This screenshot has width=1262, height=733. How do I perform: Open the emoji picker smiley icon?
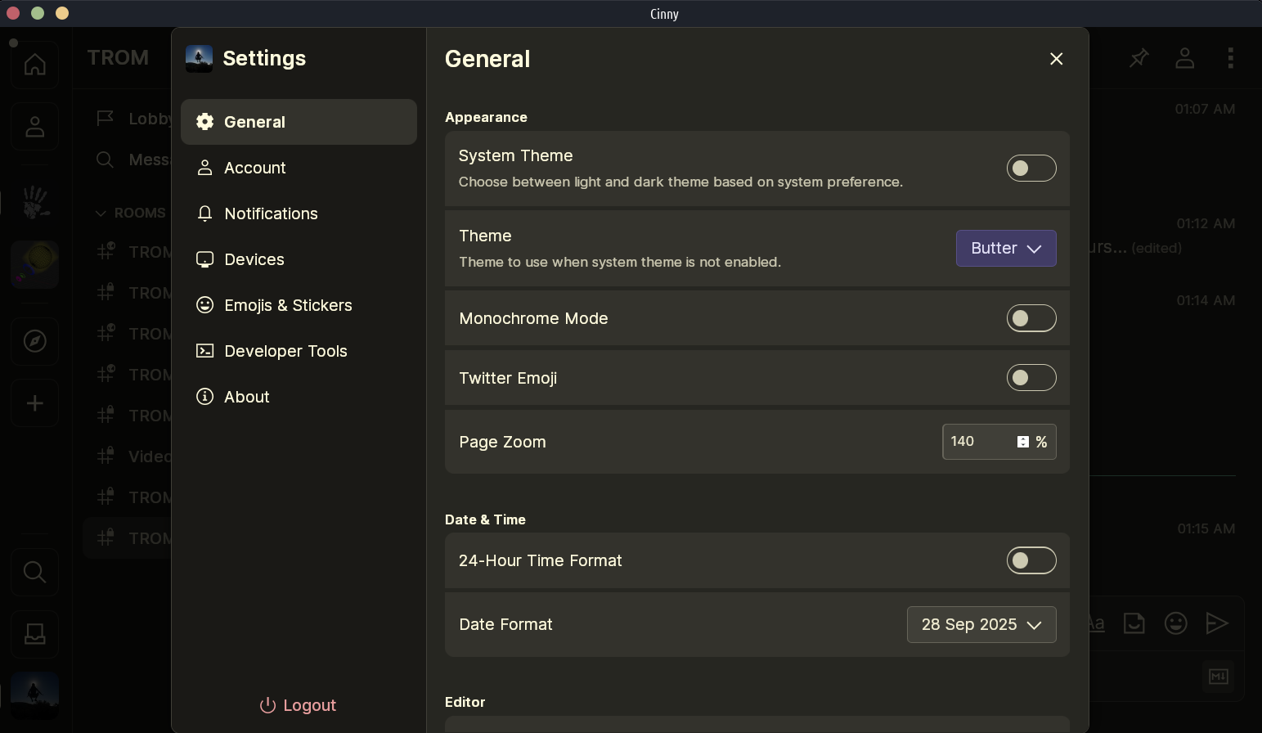tap(1175, 623)
